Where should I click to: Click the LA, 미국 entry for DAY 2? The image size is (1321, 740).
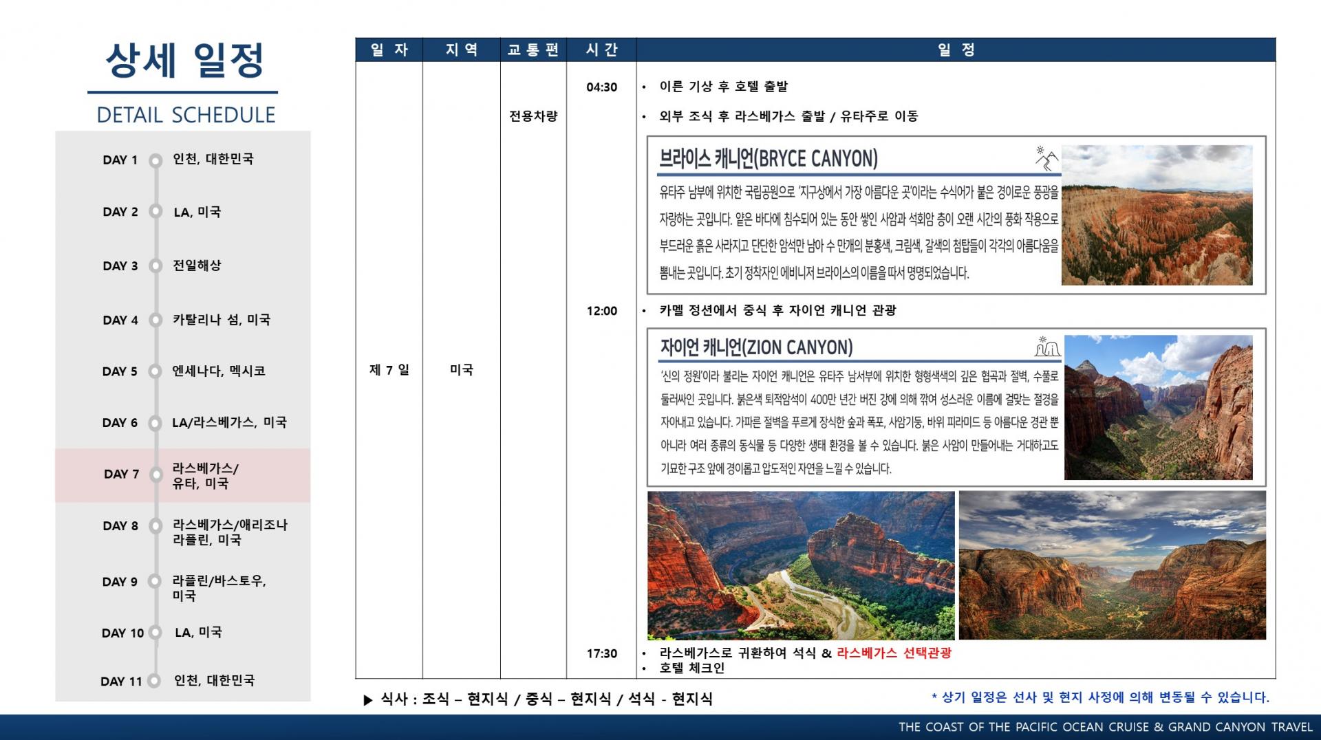pos(197,212)
